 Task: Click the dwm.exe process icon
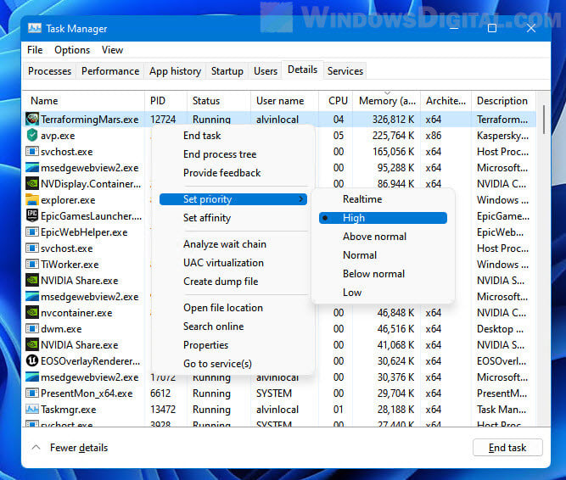32,328
